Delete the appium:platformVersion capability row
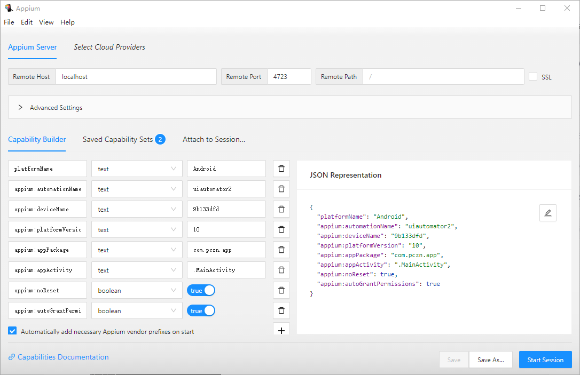 click(281, 229)
